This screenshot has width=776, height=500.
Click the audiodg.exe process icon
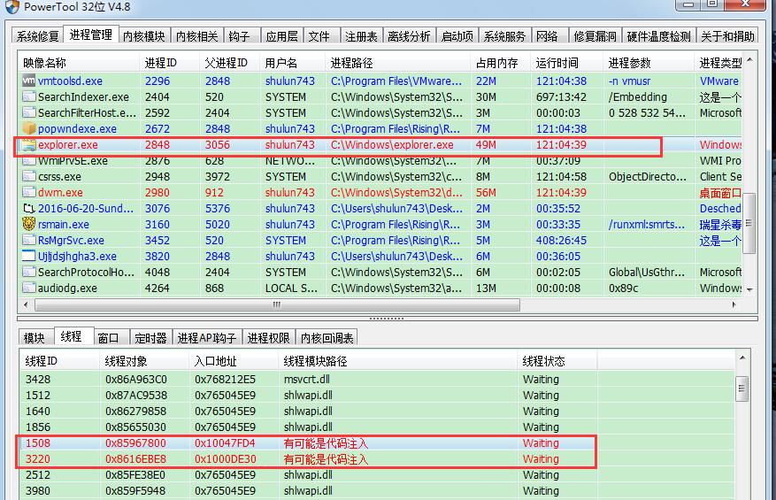coord(28,288)
